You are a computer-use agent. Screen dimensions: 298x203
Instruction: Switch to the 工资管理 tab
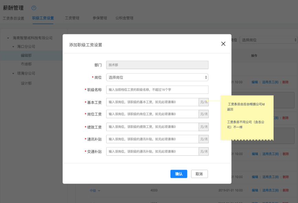pyautogui.click(x=72, y=18)
